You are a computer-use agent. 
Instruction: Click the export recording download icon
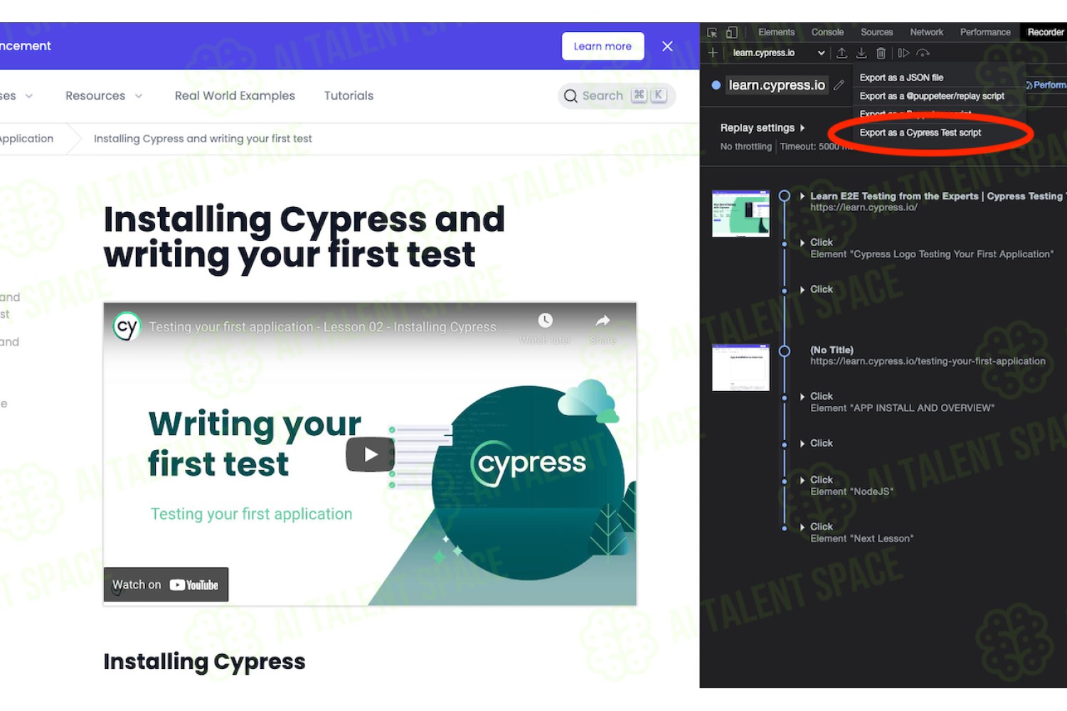(861, 53)
